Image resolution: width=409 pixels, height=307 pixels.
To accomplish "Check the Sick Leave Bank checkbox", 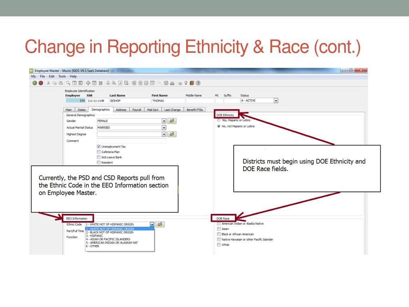I will point(99,157).
